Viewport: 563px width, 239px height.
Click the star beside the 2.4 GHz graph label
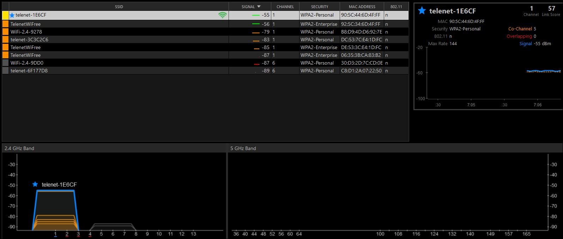coord(35,184)
